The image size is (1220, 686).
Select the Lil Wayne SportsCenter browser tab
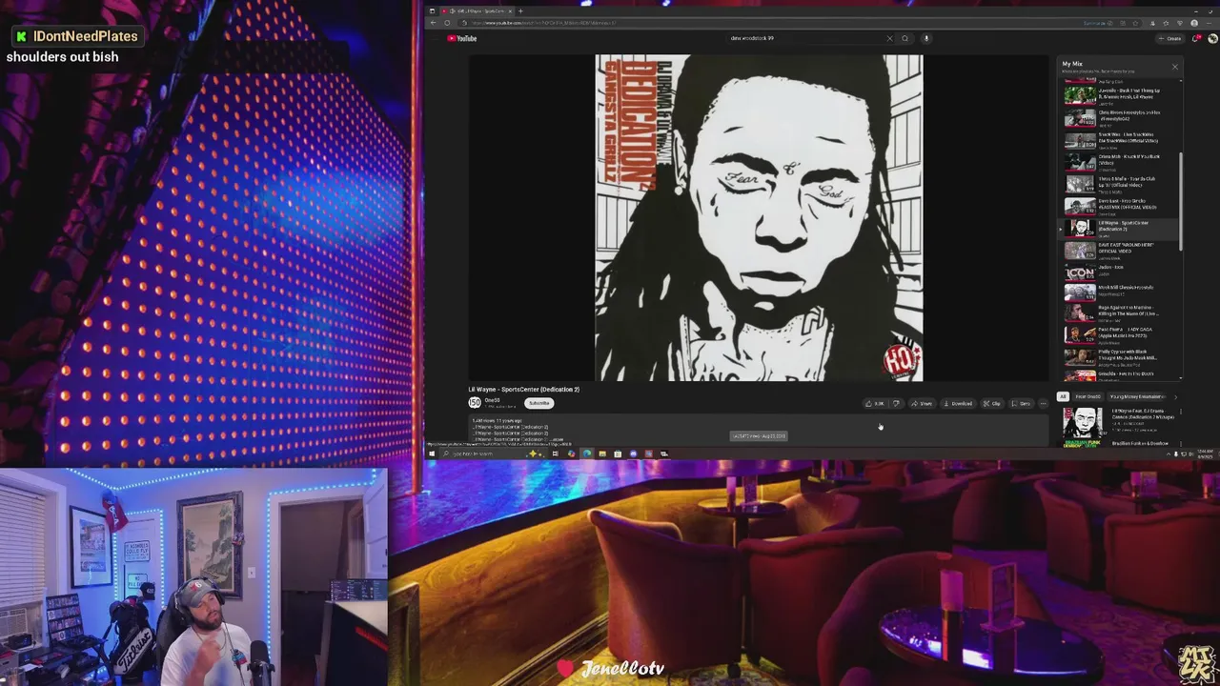coord(477,11)
